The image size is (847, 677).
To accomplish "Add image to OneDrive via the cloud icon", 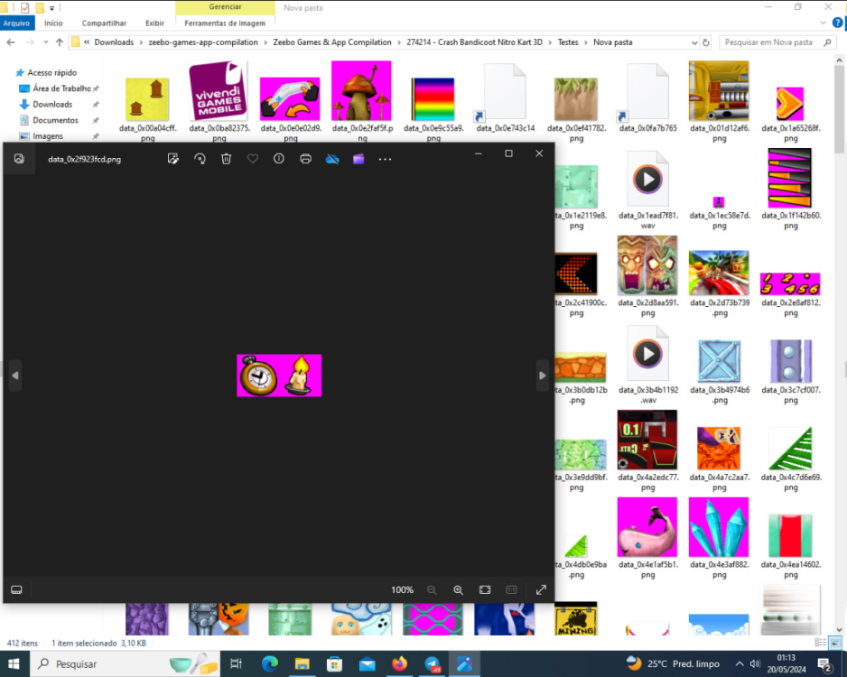I will click(331, 158).
